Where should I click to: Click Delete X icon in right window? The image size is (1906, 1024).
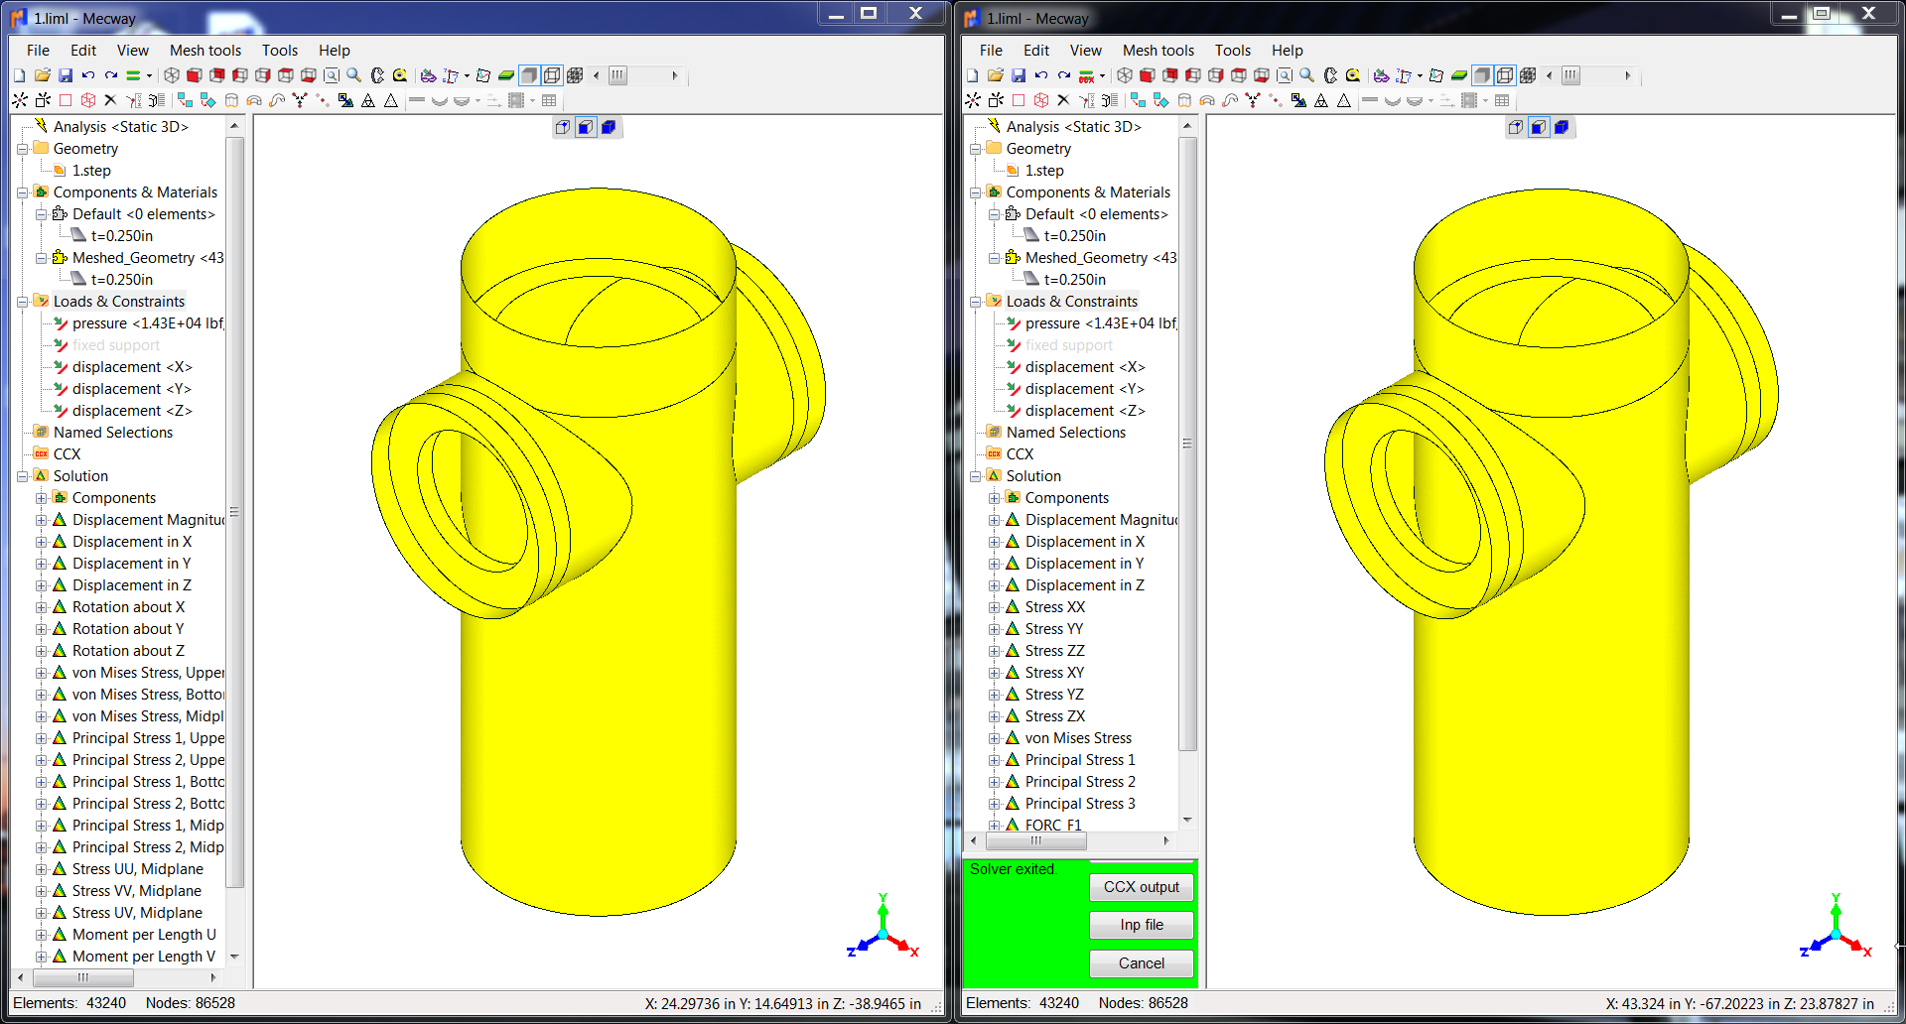[x=1063, y=100]
